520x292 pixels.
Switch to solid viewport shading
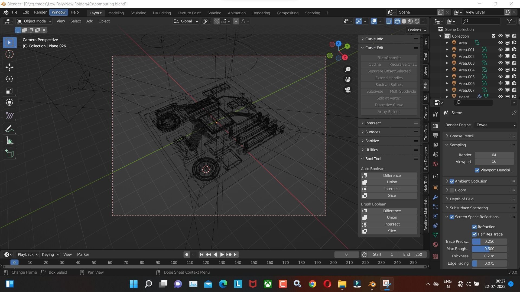pos(404,21)
